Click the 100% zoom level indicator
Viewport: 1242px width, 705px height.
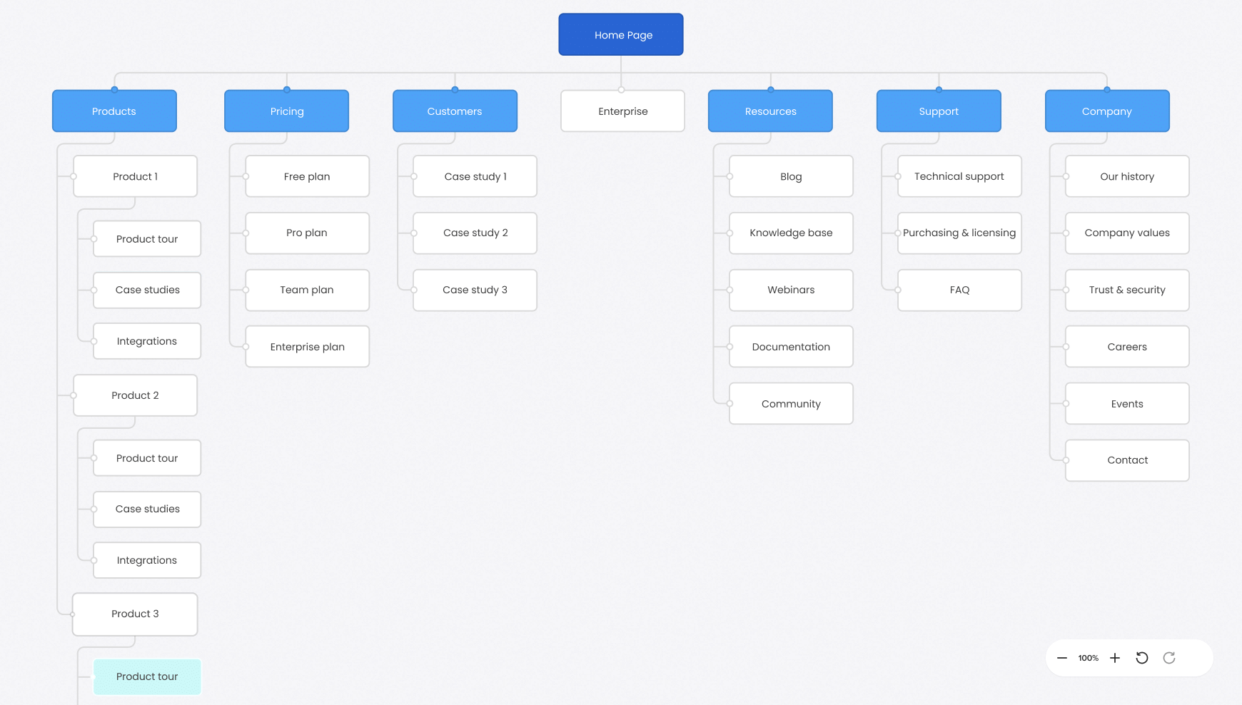pyautogui.click(x=1089, y=658)
